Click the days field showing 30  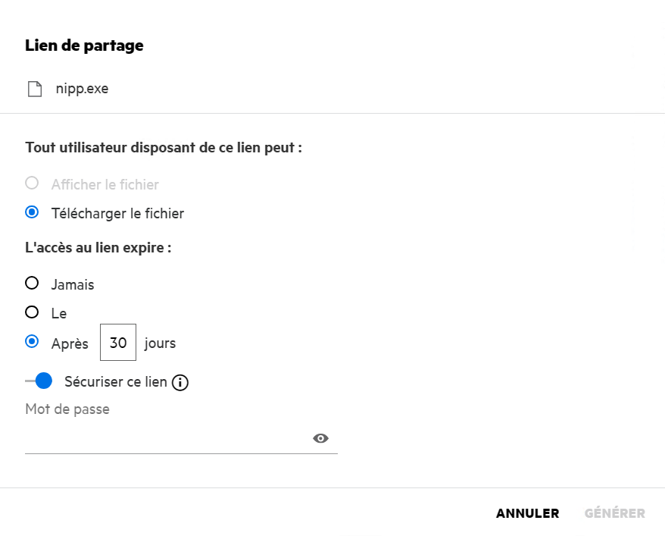point(118,343)
